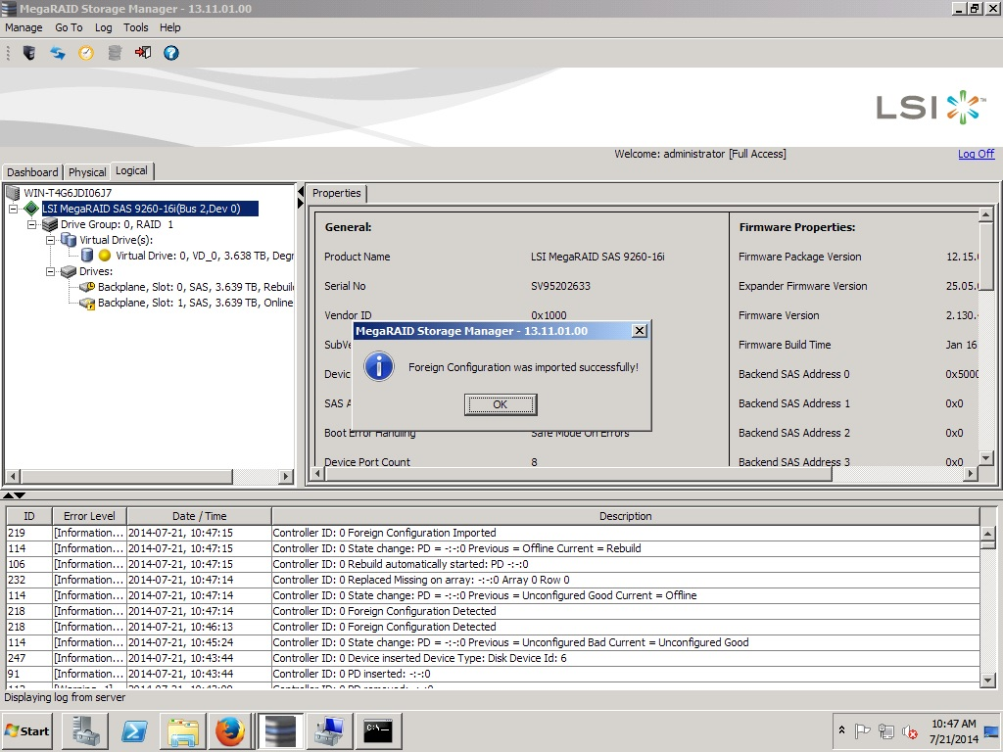This screenshot has width=1003, height=752.
Task: Click the Drive Group 0 icon
Action: click(x=50, y=224)
